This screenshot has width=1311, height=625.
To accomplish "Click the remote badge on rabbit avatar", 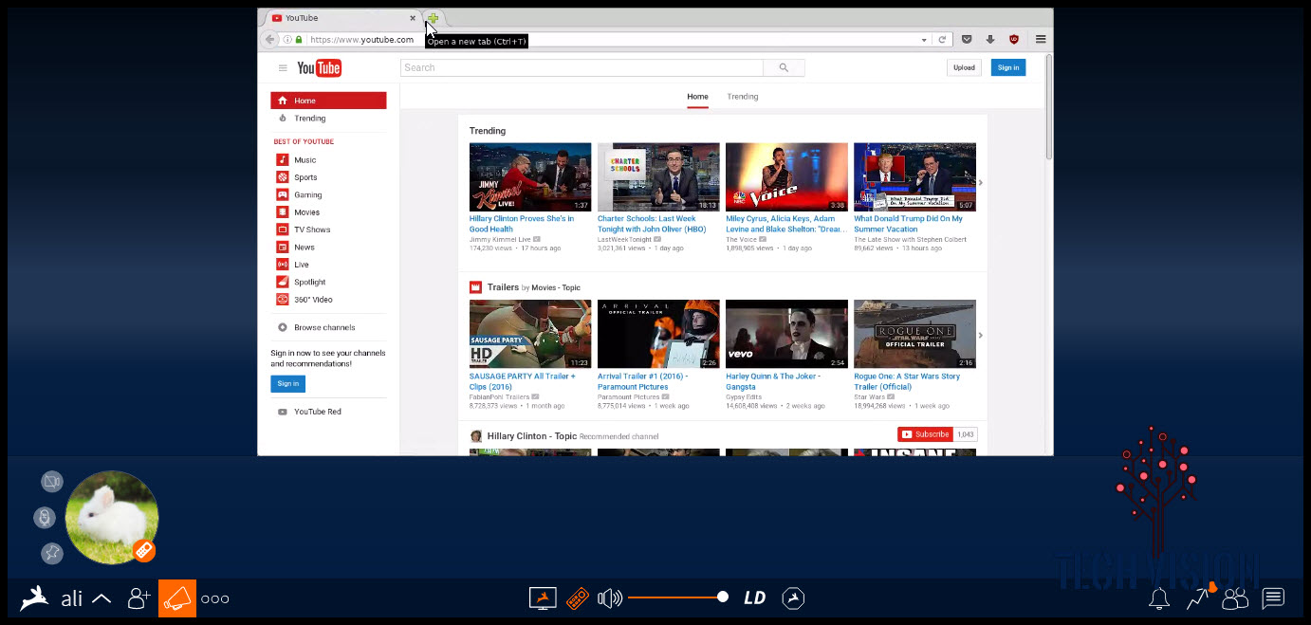I will (x=143, y=550).
